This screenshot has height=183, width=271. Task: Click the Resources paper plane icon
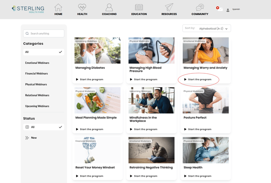click(169, 7)
